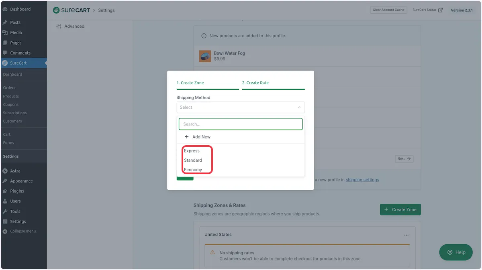Open the shipping settings link
482x270 pixels.
tap(362, 180)
